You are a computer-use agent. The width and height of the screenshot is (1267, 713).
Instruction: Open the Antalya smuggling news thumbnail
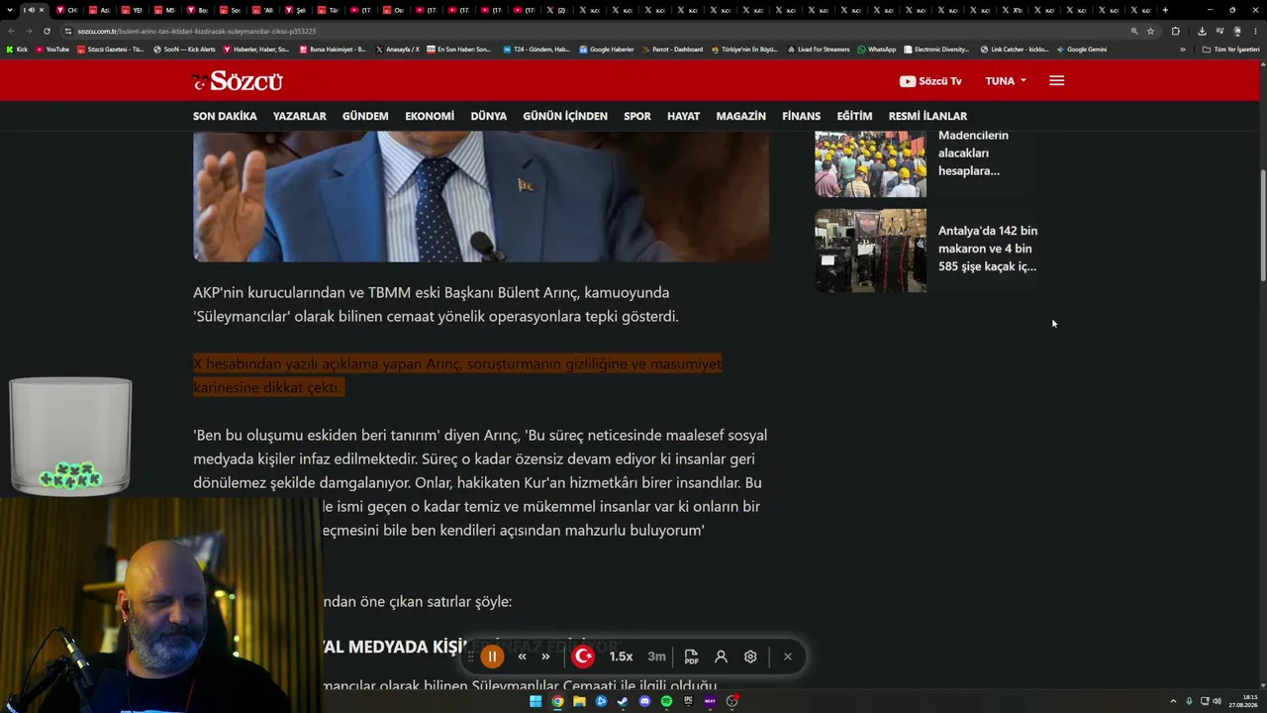pos(870,250)
